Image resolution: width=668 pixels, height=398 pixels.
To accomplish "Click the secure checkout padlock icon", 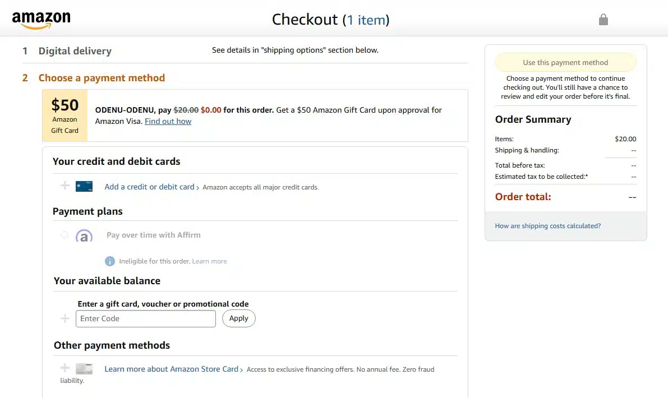I will 603,20.
